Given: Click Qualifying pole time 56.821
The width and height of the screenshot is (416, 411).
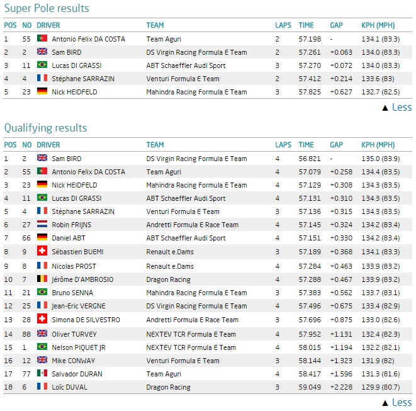Looking at the screenshot, I should [x=310, y=159].
